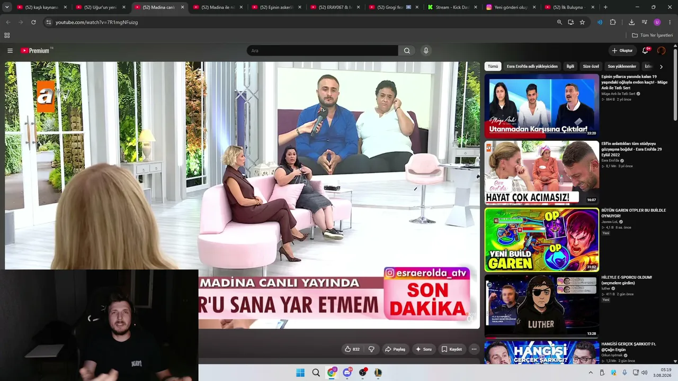Screen dimensions: 678x381
Task: Open a new browser tab
Action: click(605, 7)
